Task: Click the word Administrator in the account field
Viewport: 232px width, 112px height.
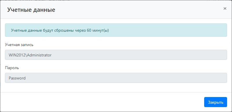Action: [x=39, y=55]
